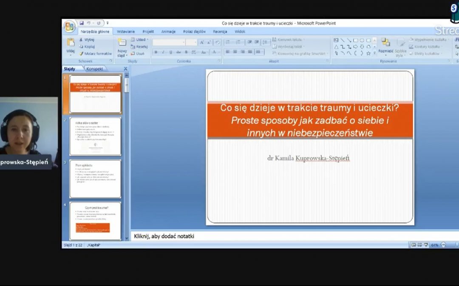Screen dimensions: 459x286
Task: Click the Rozmieść arrange icon
Action: click(x=385, y=44)
